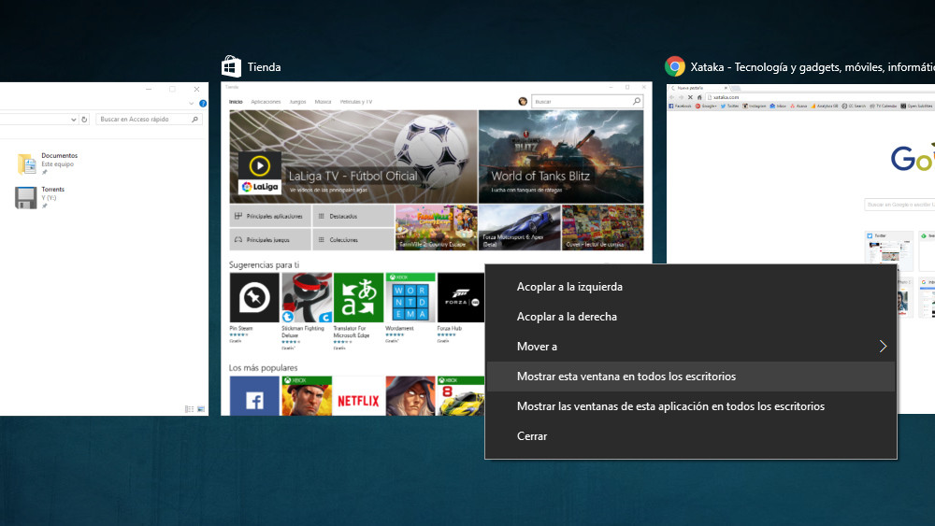
Task: Select 'Mostrar esta ventana en todos los escritorios'
Action: [691, 377]
